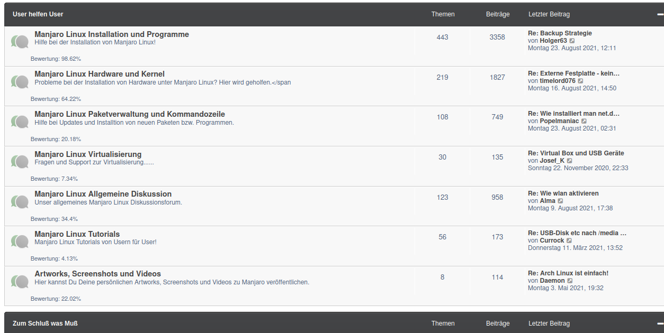
Task: Open the Re: Wie wlan aktivieren post
Action: [x=563, y=193]
